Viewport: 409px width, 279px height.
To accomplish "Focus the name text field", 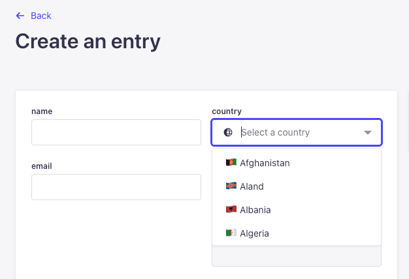I will point(116,132).
